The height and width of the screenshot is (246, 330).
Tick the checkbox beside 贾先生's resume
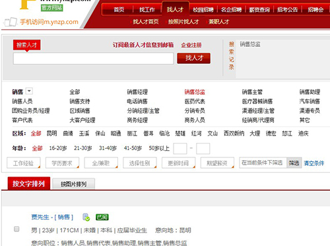click(16, 229)
